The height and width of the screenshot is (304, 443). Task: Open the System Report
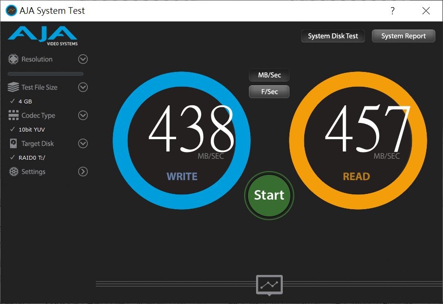coord(403,36)
